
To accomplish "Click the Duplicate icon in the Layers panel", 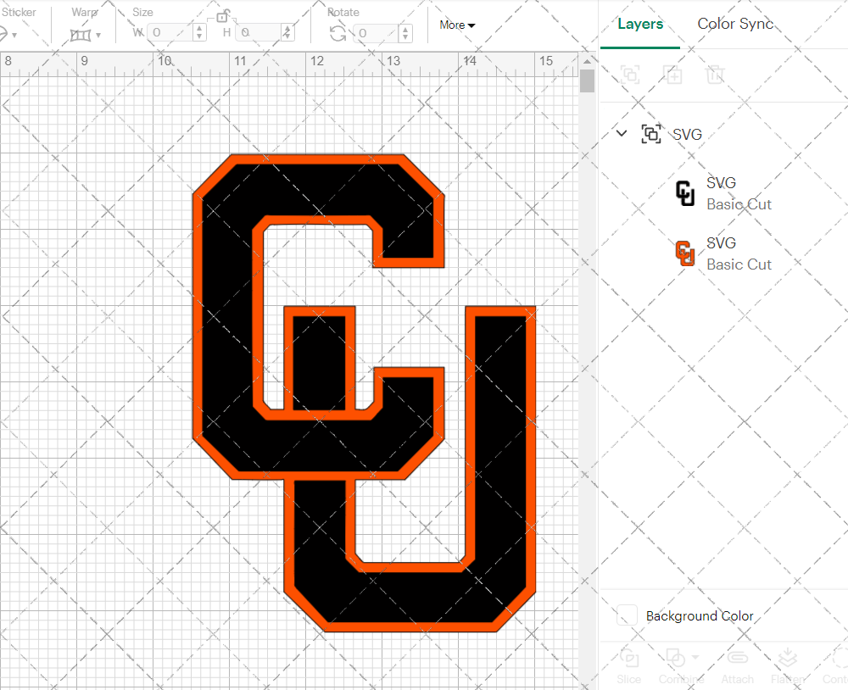I will 673,75.
